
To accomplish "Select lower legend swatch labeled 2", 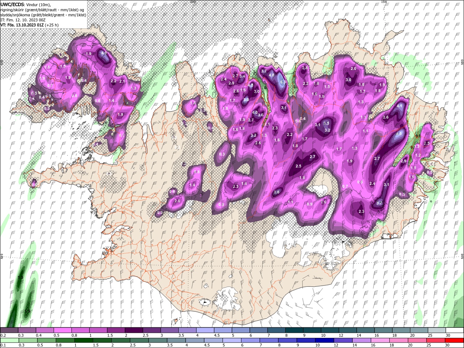I will point(121,340).
